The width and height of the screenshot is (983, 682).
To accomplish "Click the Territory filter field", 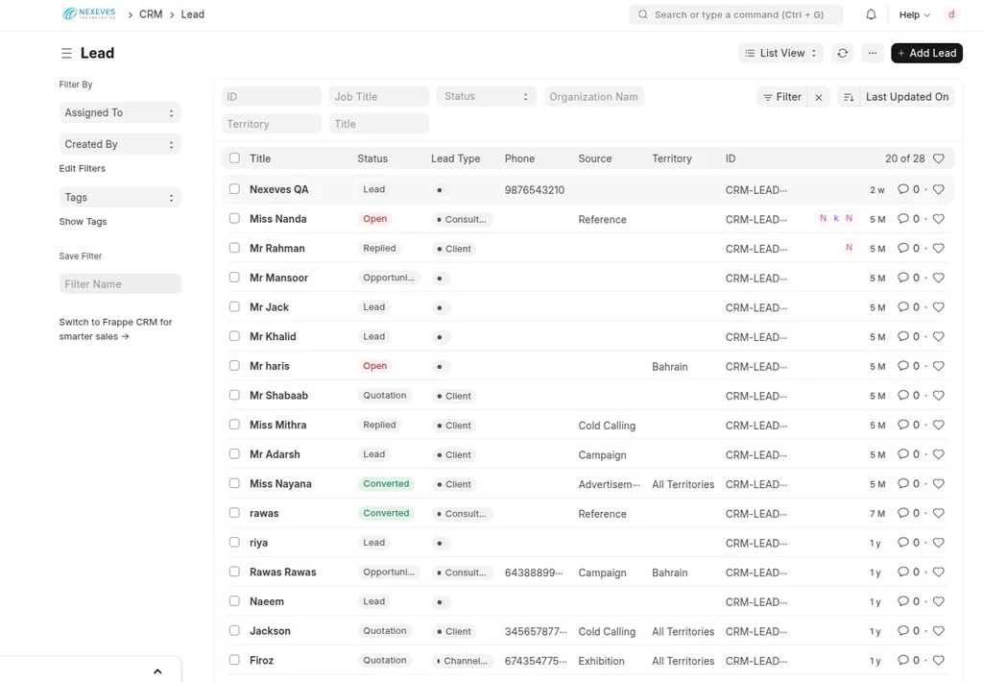I will click(272, 124).
